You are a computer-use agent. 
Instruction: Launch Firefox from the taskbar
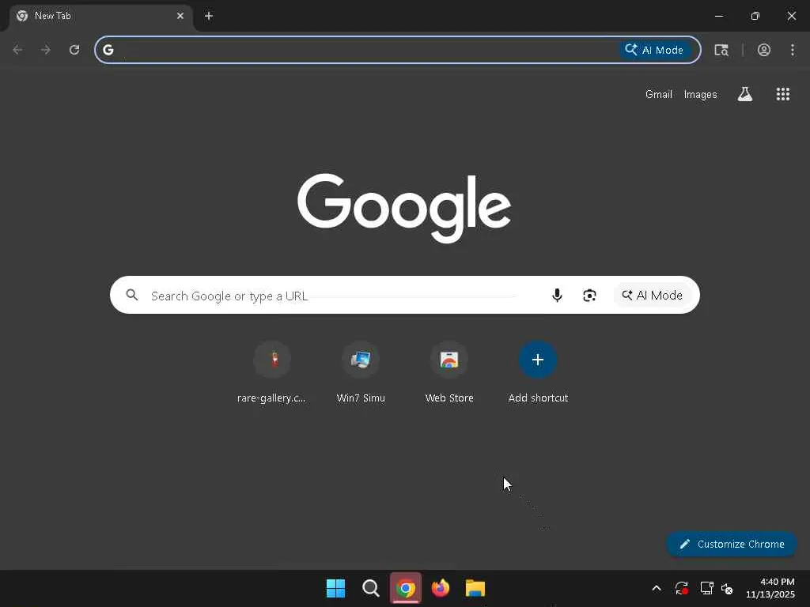point(441,588)
